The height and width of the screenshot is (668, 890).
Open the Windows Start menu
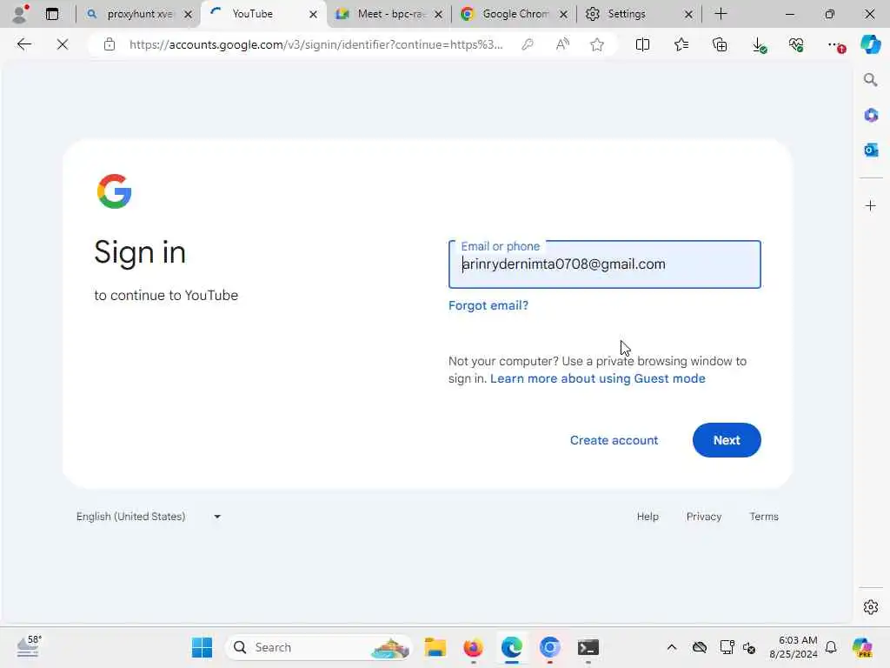202,647
